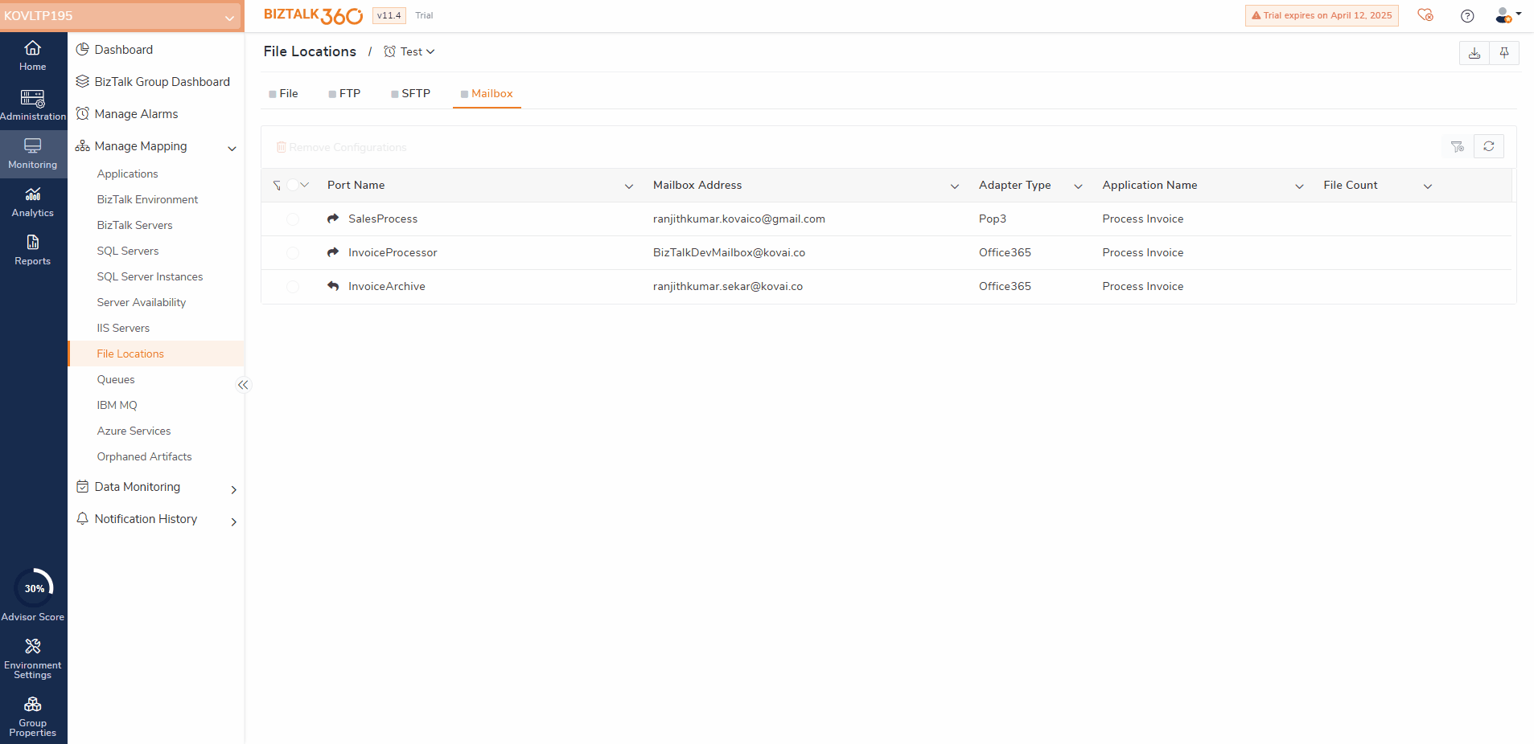Switch to the FTP tab

344,94
